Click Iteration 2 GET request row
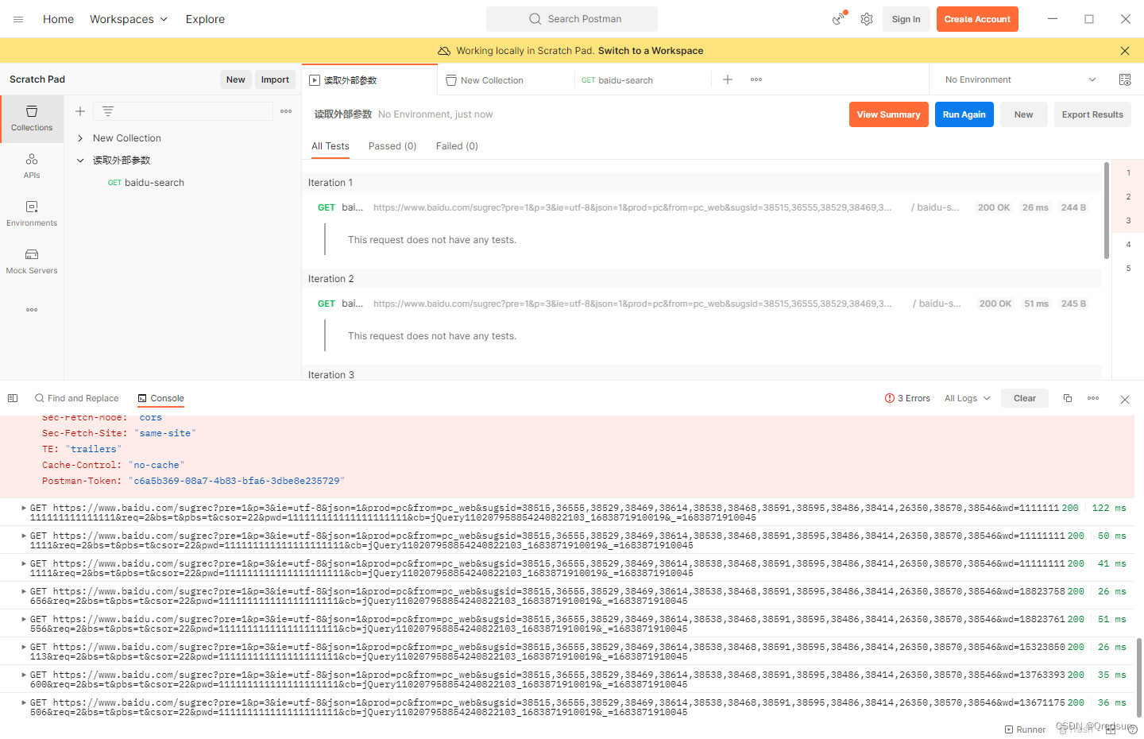The width and height of the screenshot is (1144, 739). [701, 304]
